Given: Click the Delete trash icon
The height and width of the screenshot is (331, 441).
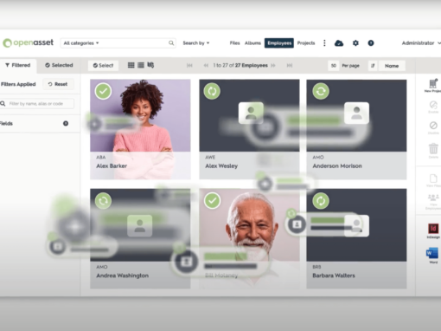Looking at the screenshot, I should [433, 150].
